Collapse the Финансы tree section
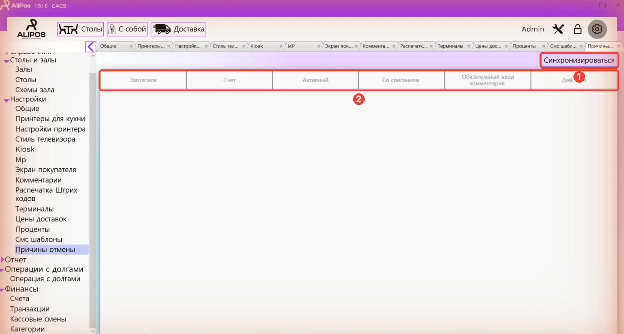Viewport: 624px width, 334px height. coord(2,290)
